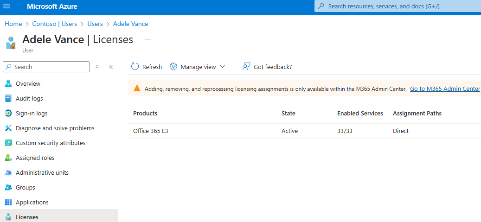This screenshot has width=481, height=222.
Task: Open the Users breadcrumb link
Action: (x=95, y=24)
